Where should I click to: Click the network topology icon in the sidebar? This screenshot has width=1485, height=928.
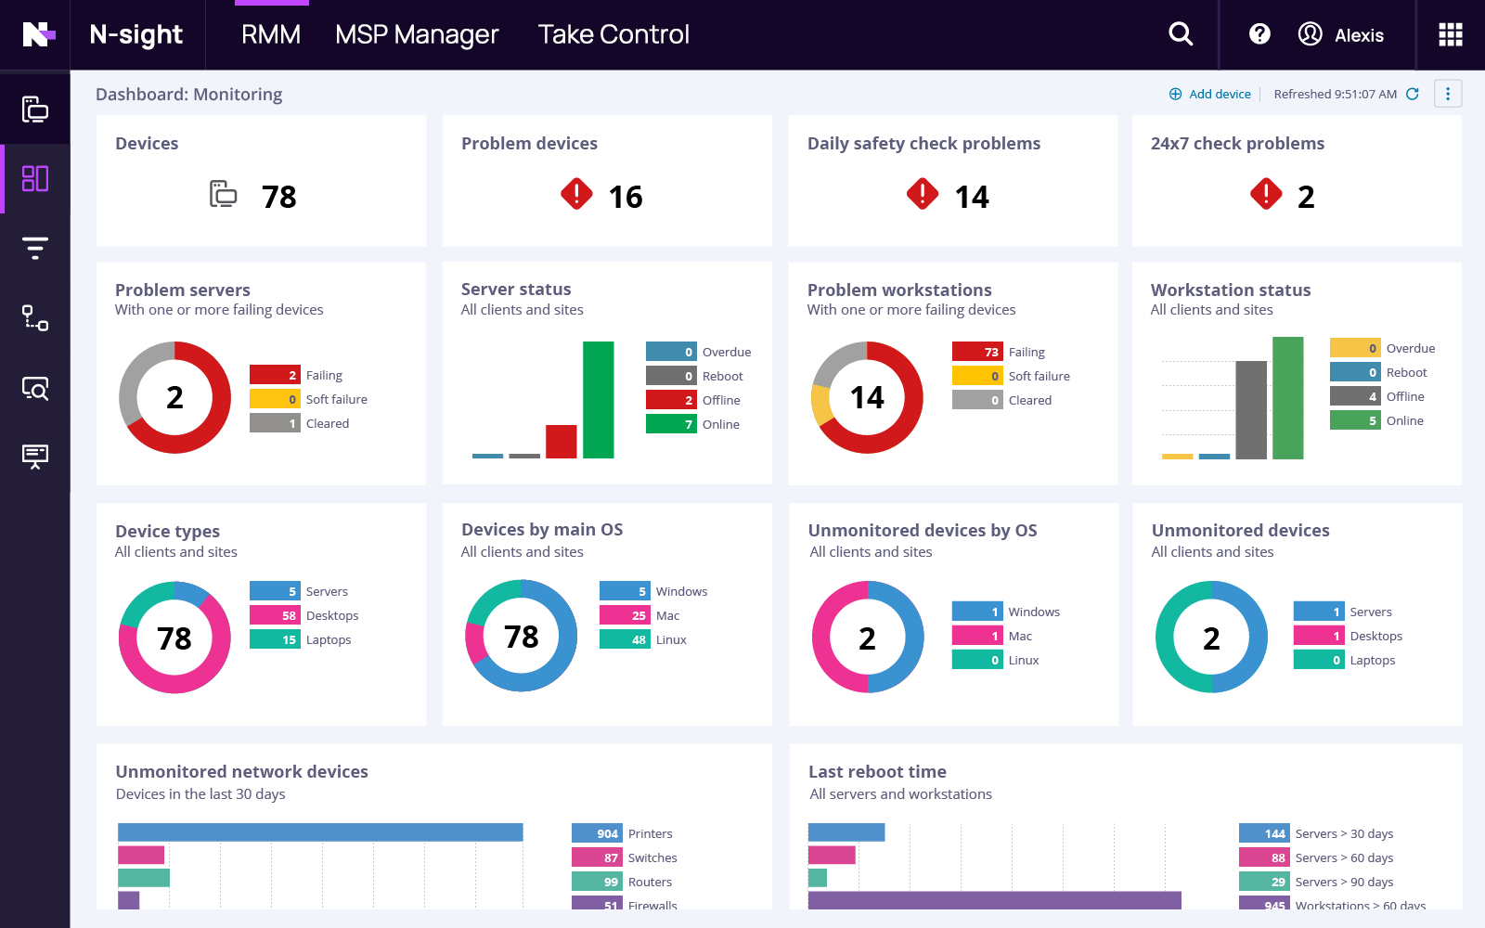point(34,318)
